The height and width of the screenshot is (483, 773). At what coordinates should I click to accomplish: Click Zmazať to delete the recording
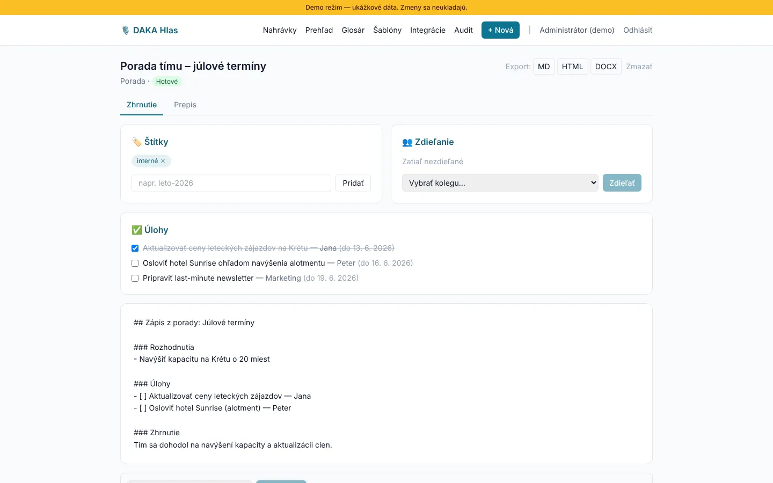639,67
